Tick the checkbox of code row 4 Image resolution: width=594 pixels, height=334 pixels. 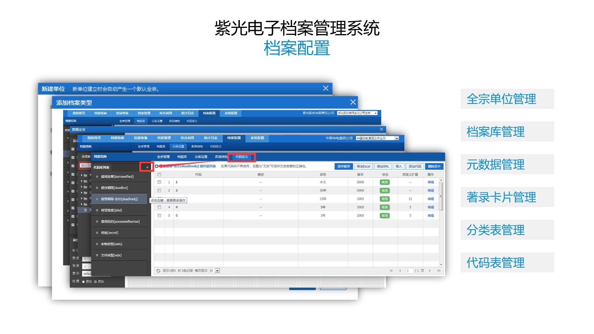pyautogui.click(x=159, y=207)
